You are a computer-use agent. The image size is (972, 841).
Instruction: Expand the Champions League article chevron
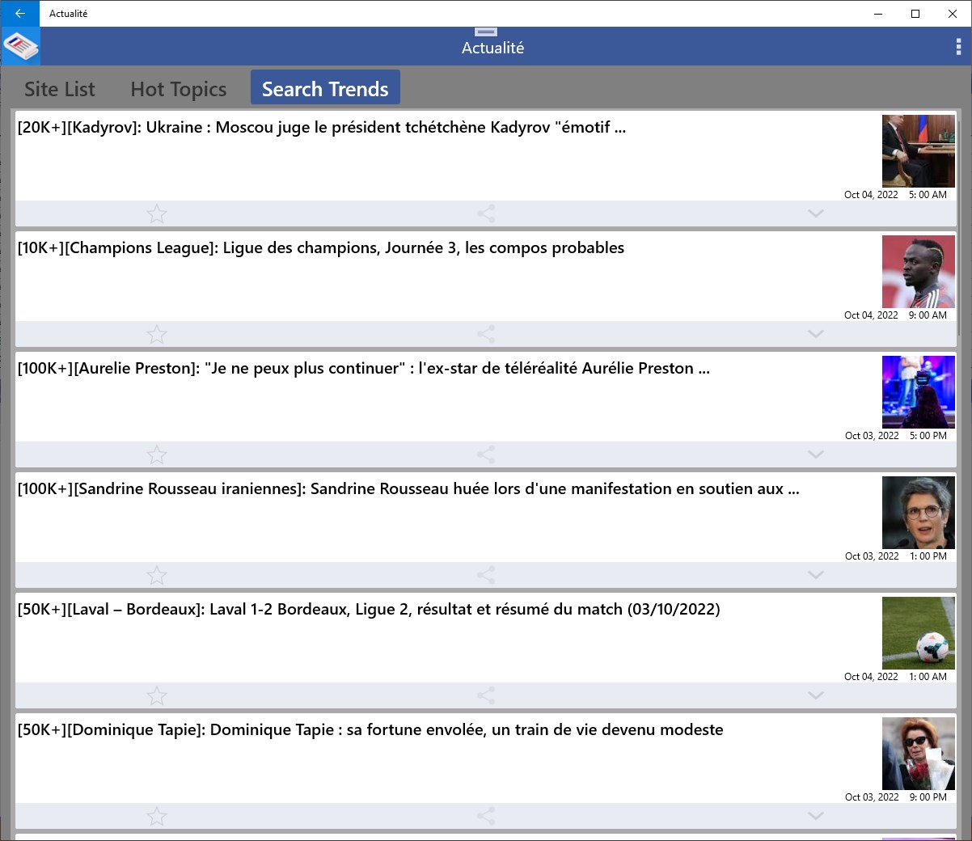(x=816, y=334)
